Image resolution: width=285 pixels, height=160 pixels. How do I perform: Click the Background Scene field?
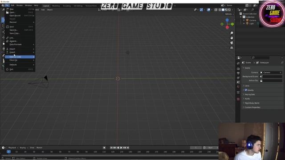click(271, 76)
